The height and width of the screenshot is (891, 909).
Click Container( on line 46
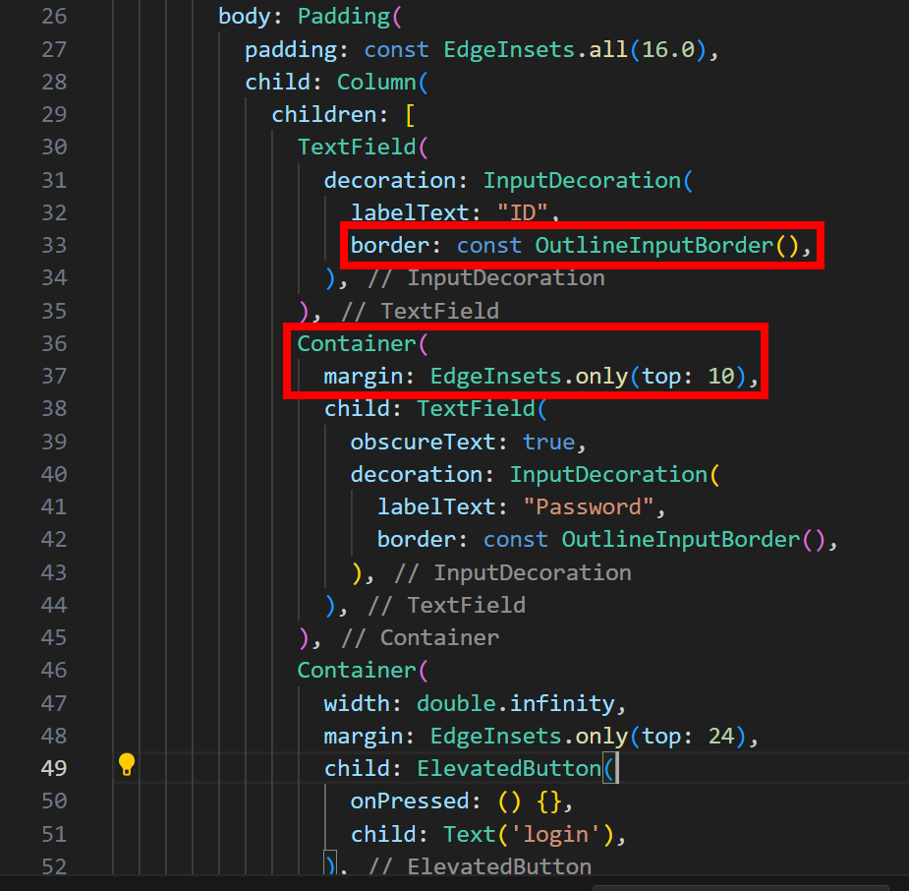[x=363, y=670]
